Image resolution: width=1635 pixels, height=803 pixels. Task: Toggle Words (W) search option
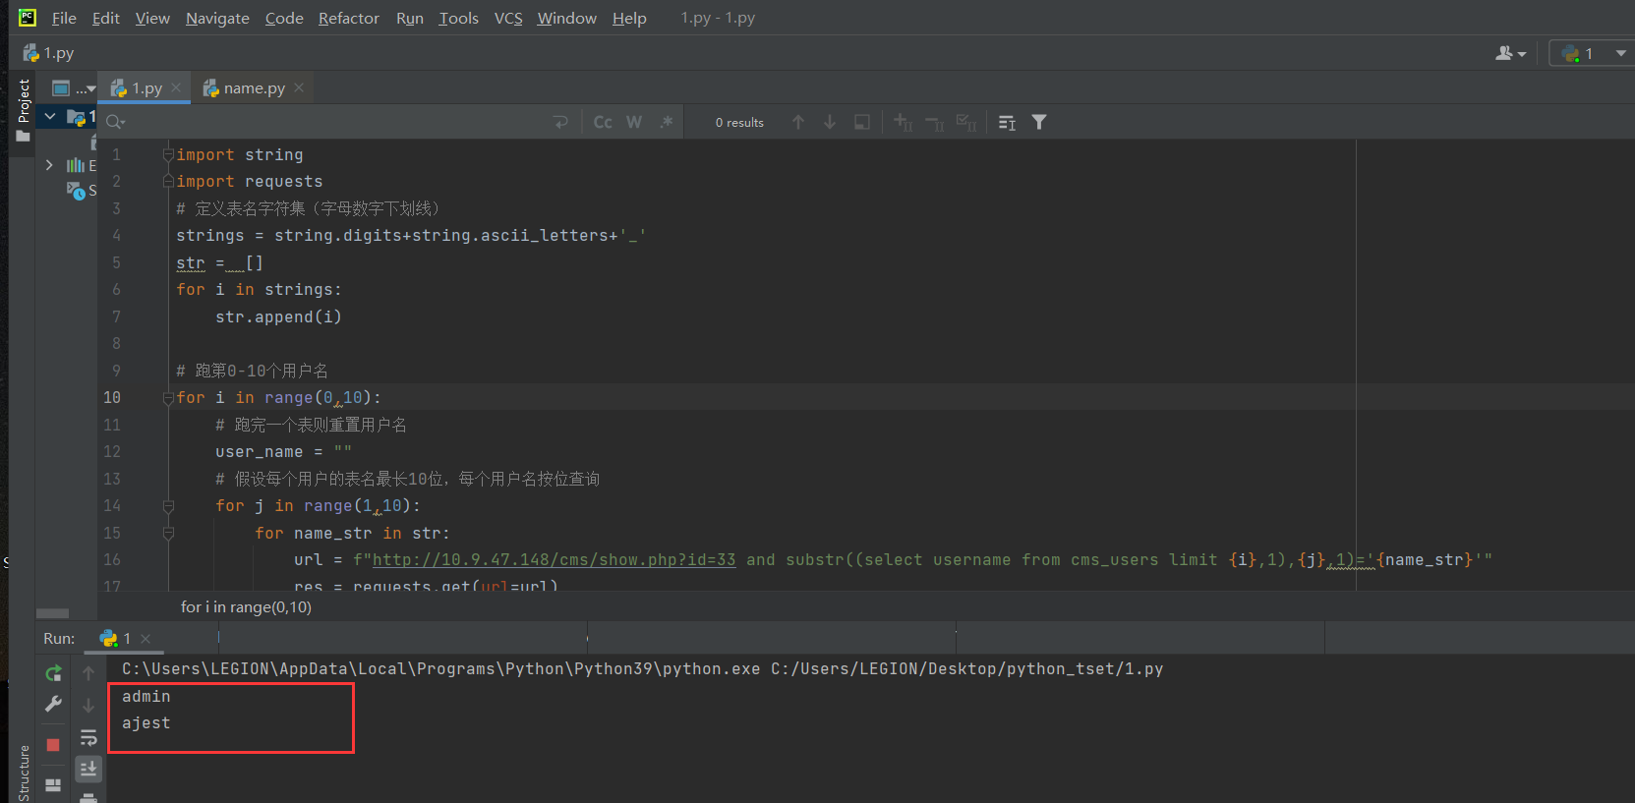click(634, 122)
